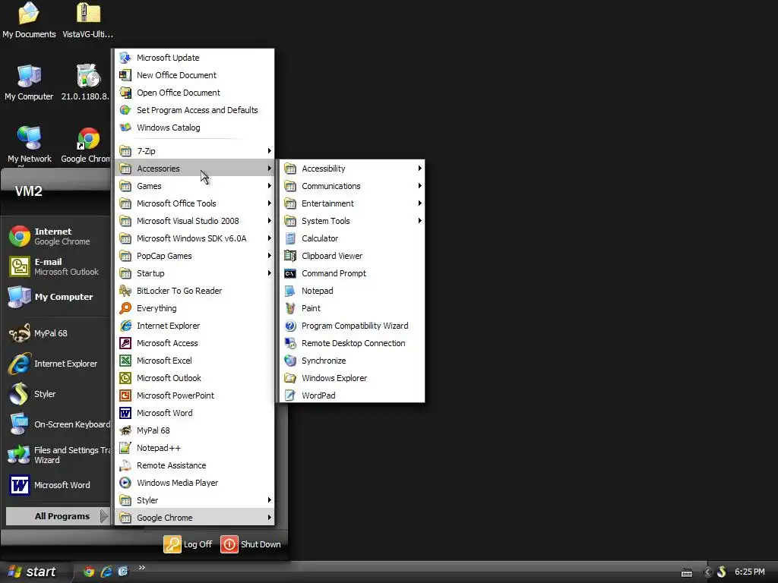Open VistaVG-Ulti zip file on desktop
Viewport: 778px width, 583px height.
pyautogui.click(x=88, y=20)
